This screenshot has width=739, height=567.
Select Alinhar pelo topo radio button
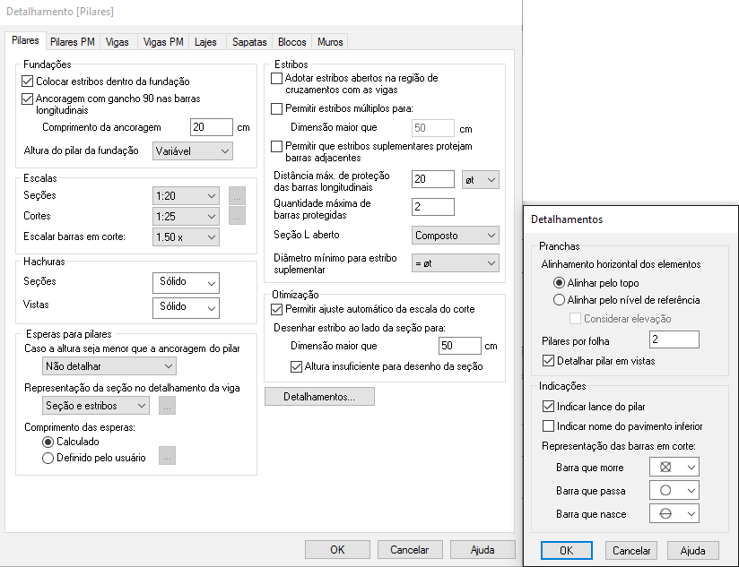(559, 283)
